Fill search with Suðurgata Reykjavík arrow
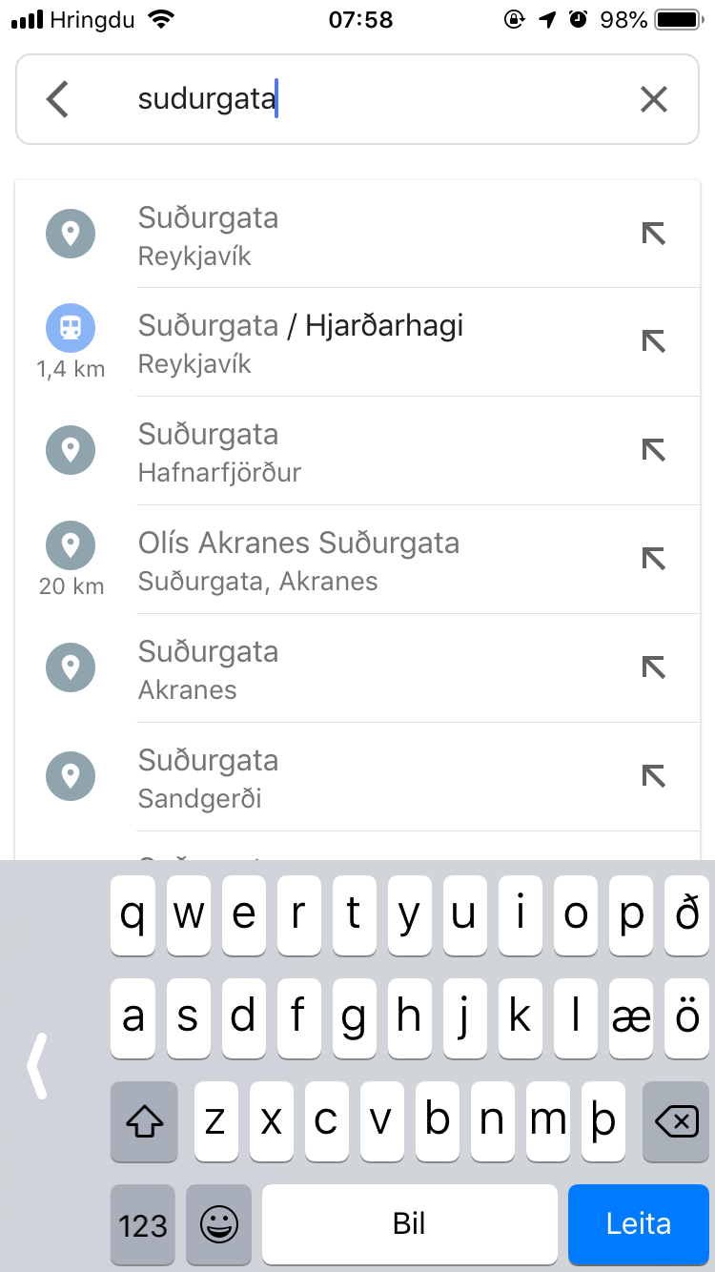Image resolution: width=715 pixels, height=1272 pixels. pyautogui.click(x=653, y=234)
